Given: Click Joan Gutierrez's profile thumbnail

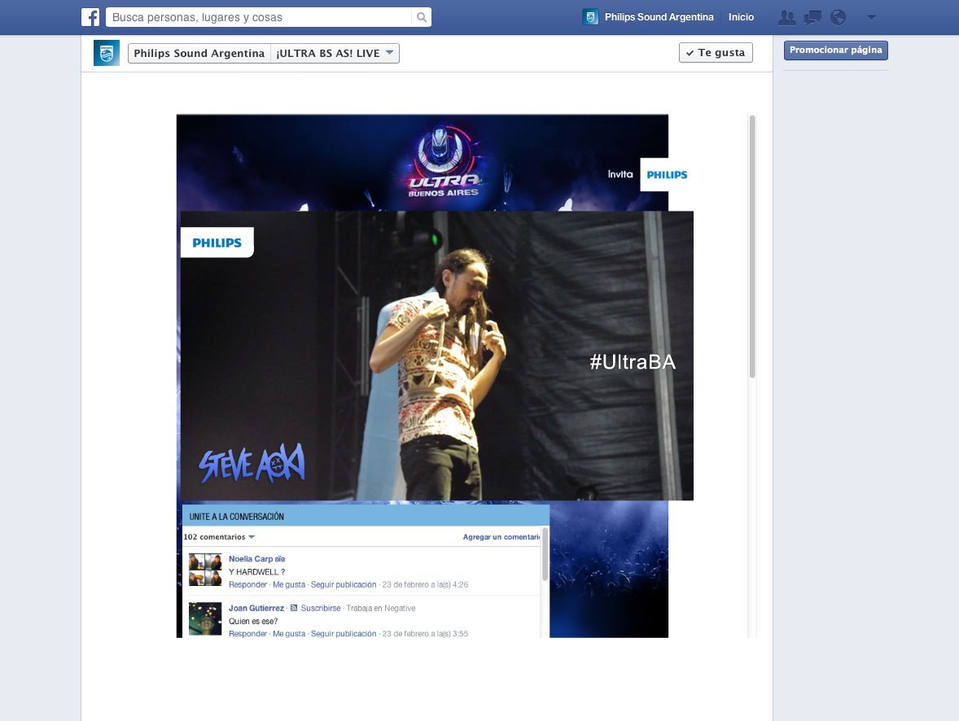Looking at the screenshot, I should 205,618.
